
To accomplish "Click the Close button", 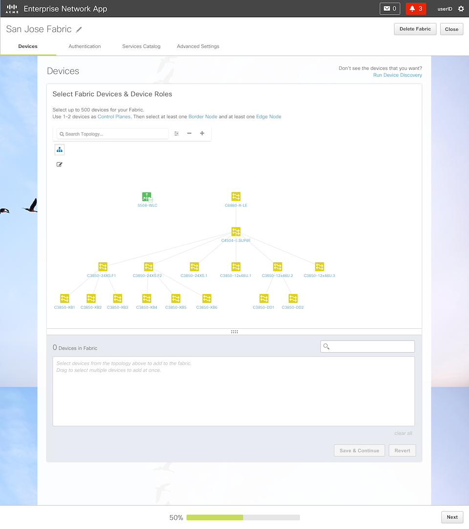I will [451, 29].
